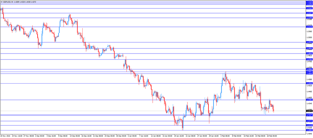Select the 1.4955 horizontal level label
This screenshot has width=313, height=138.
(x=309, y=42)
